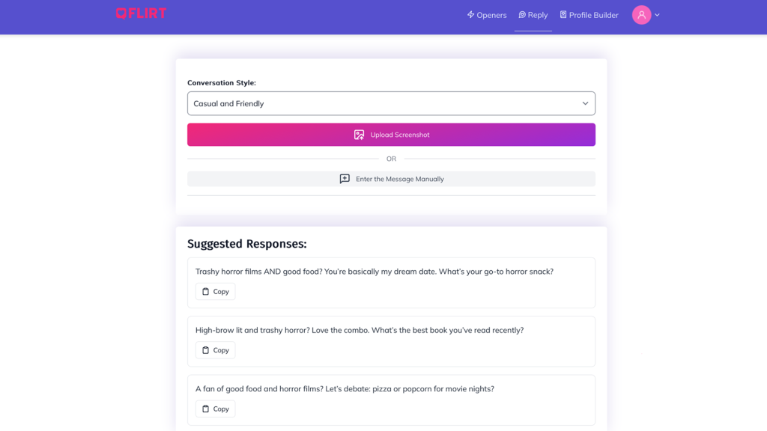
Task: Click the pizza or popcorn response text
Action: [345, 388]
